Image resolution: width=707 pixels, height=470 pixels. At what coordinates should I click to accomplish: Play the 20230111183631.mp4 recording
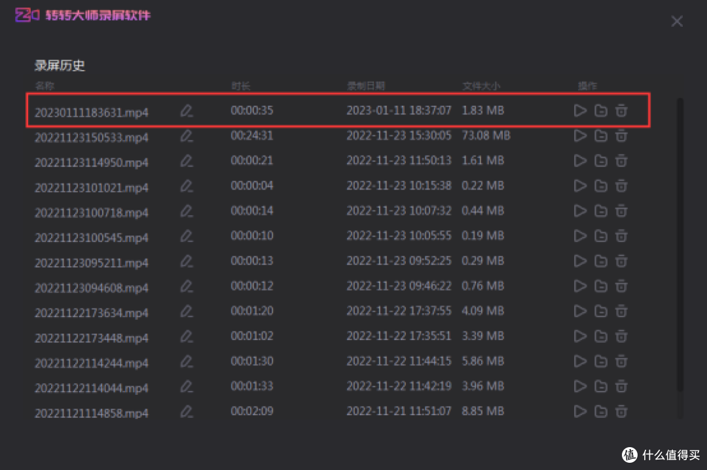coord(580,110)
